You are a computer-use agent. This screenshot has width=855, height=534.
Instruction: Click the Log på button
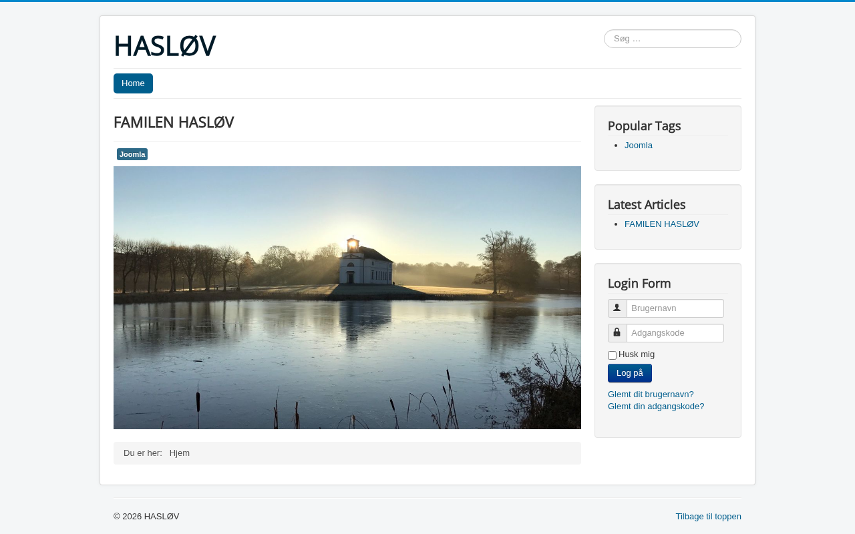coord(630,373)
